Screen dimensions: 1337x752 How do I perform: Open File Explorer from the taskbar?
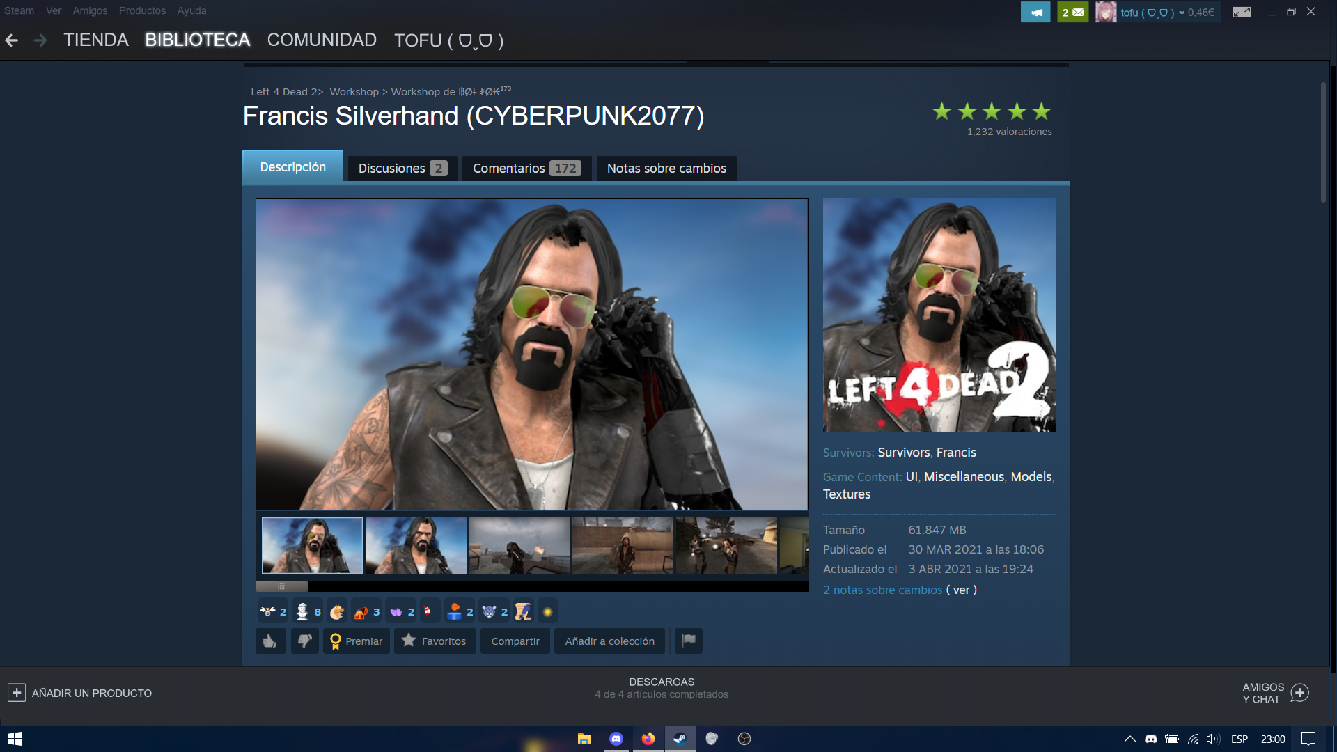point(584,739)
